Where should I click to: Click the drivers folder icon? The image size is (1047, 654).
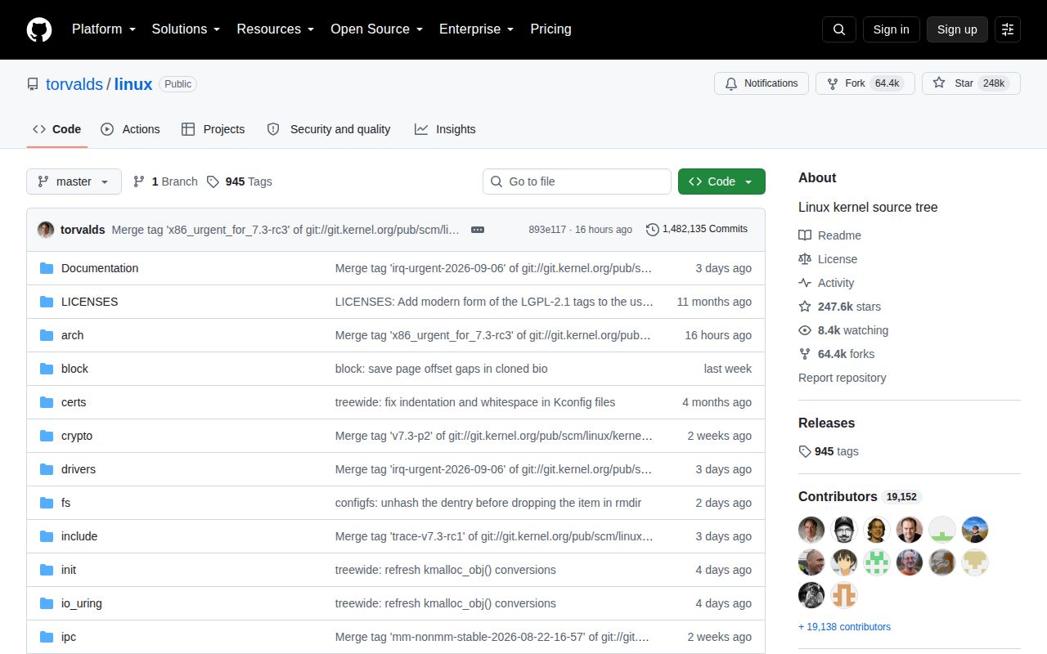(47, 469)
